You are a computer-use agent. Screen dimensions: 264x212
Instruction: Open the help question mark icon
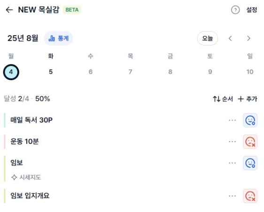235,10
